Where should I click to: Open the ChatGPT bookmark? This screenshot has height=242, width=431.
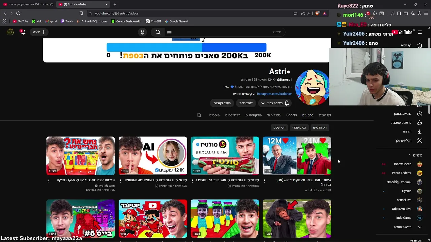tap(154, 21)
